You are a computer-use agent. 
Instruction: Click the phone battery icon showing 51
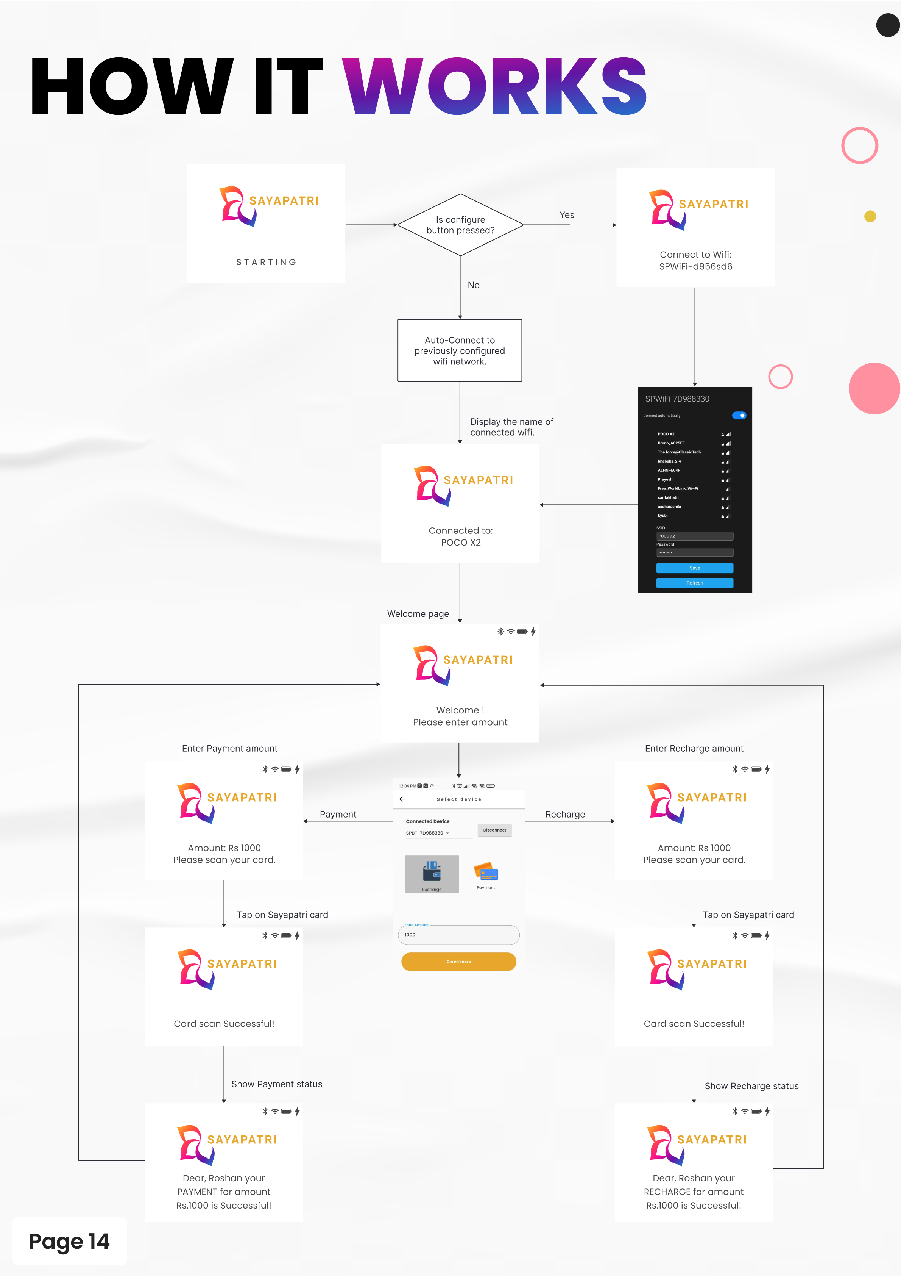point(491,786)
